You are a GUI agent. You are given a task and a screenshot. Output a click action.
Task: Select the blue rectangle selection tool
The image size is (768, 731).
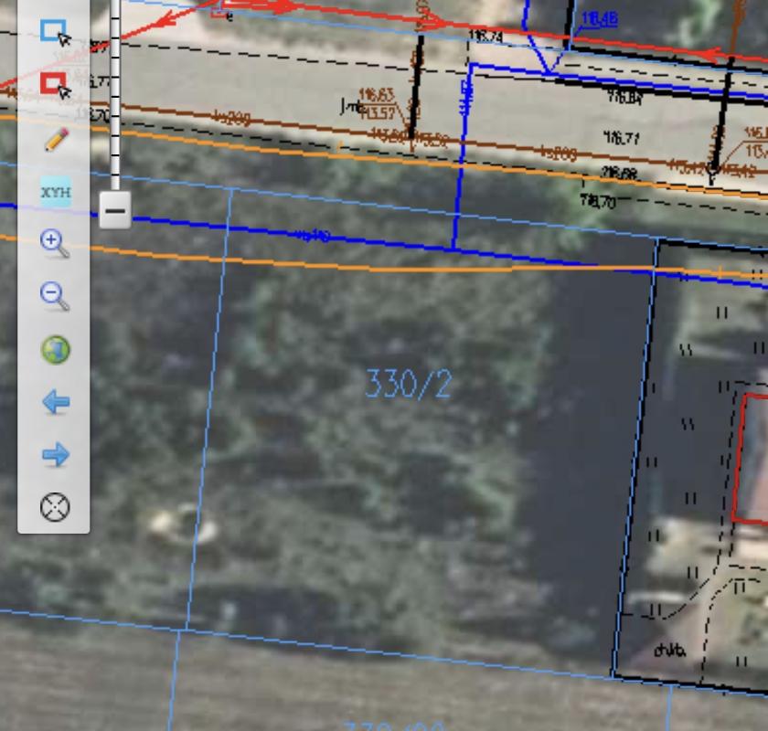pos(55,33)
